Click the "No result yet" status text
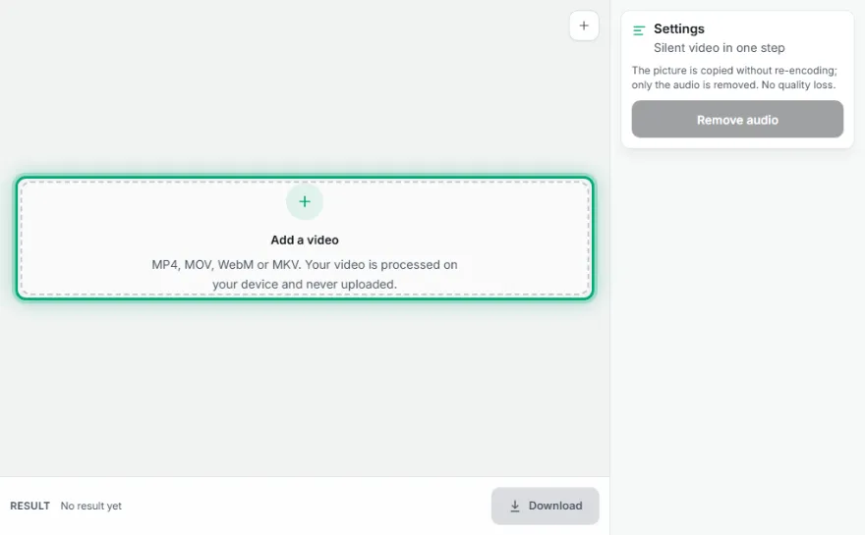The width and height of the screenshot is (865, 535). click(x=91, y=506)
